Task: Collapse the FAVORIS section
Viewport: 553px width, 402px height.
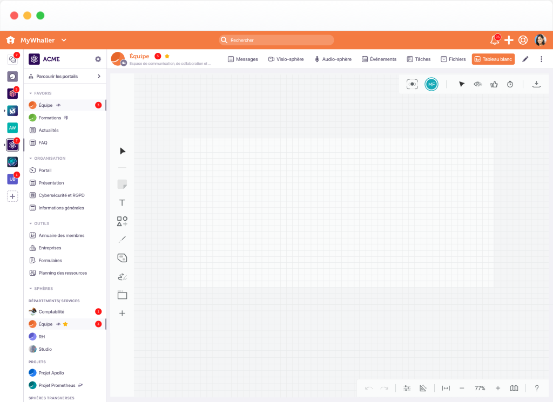Action: click(40, 93)
